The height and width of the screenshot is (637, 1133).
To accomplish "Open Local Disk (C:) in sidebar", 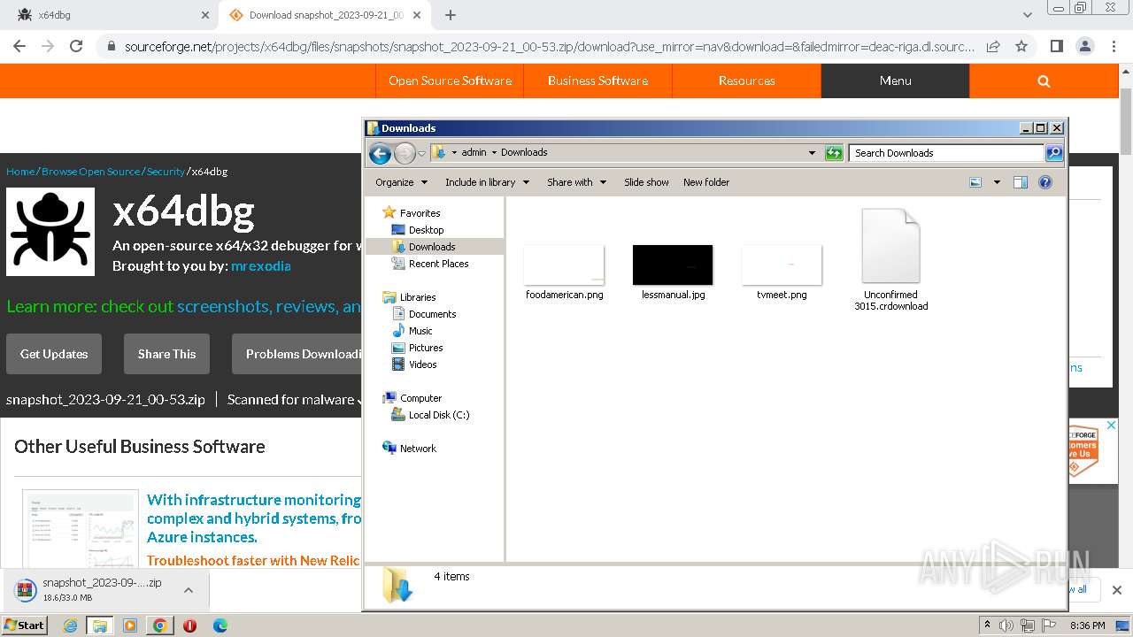I will click(x=438, y=415).
